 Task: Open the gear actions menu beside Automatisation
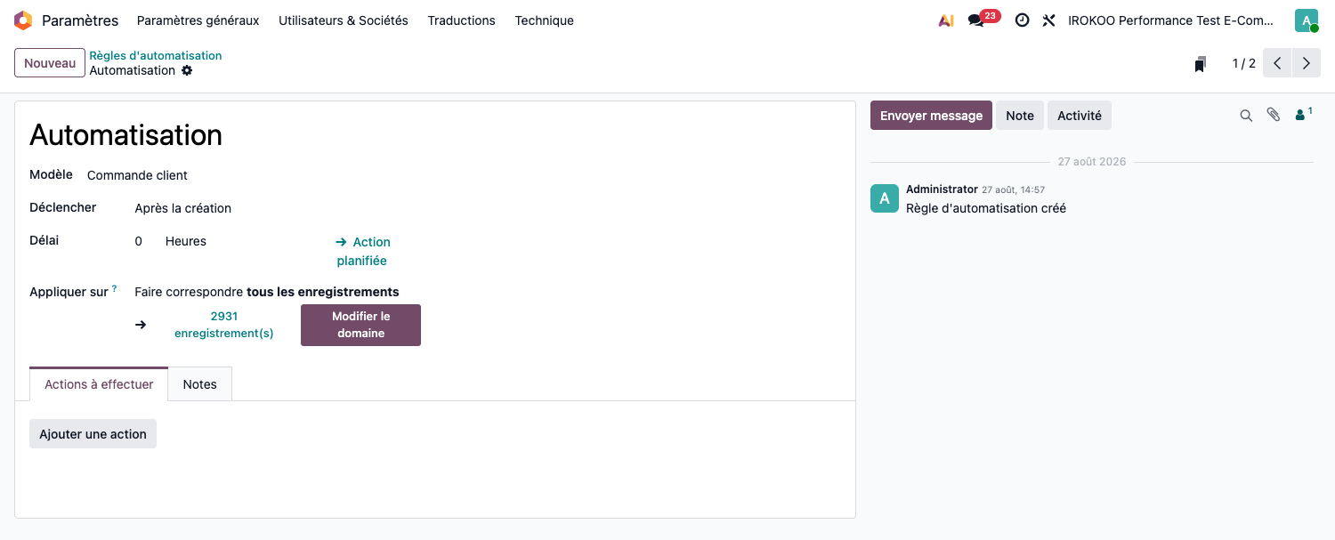pyautogui.click(x=187, y=70)
